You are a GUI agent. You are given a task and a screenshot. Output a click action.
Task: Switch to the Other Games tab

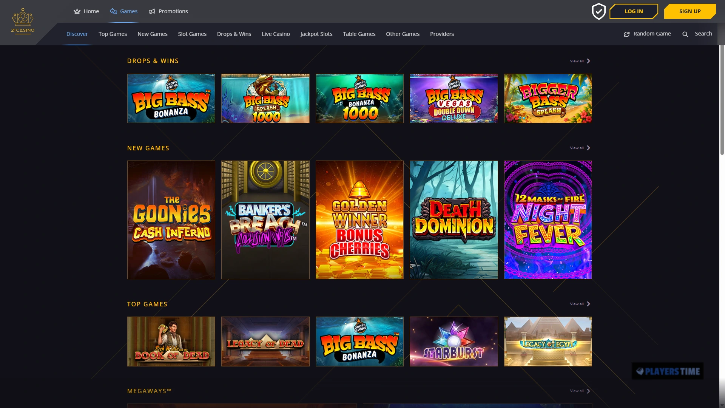pyautogui.click(x=403, y=34)
